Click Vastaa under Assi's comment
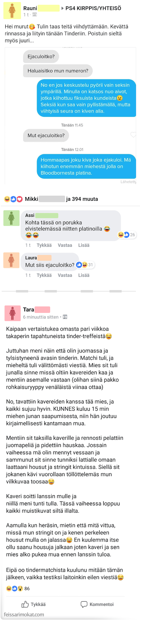Viewport: 141px width, 620px height. point(65,245)
